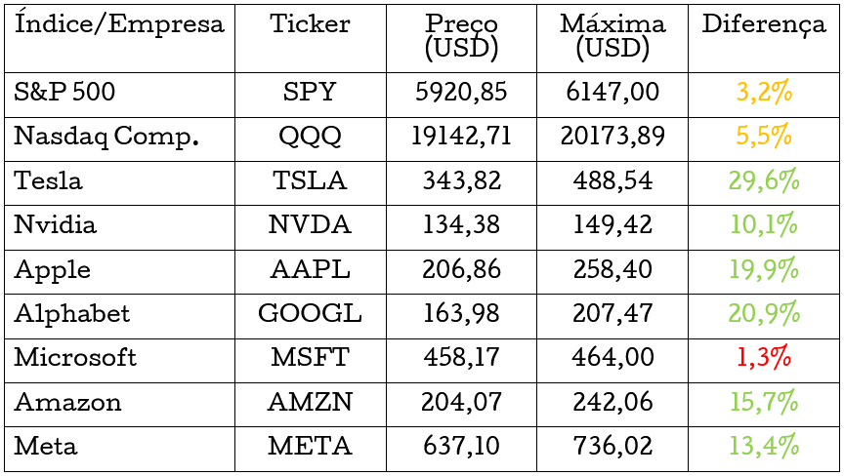This screenshot has width=844, height=476.
Task: Click the Preço (USD) header cell
Action: [461, 36]
